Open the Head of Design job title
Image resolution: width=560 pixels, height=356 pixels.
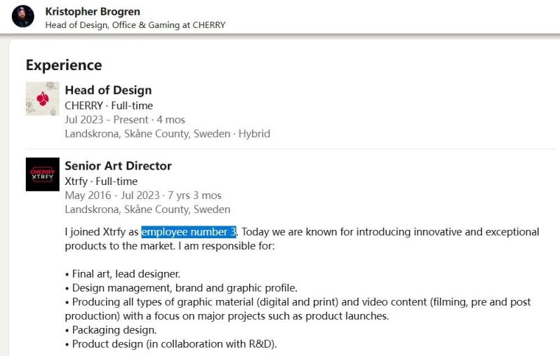(108, 90)
